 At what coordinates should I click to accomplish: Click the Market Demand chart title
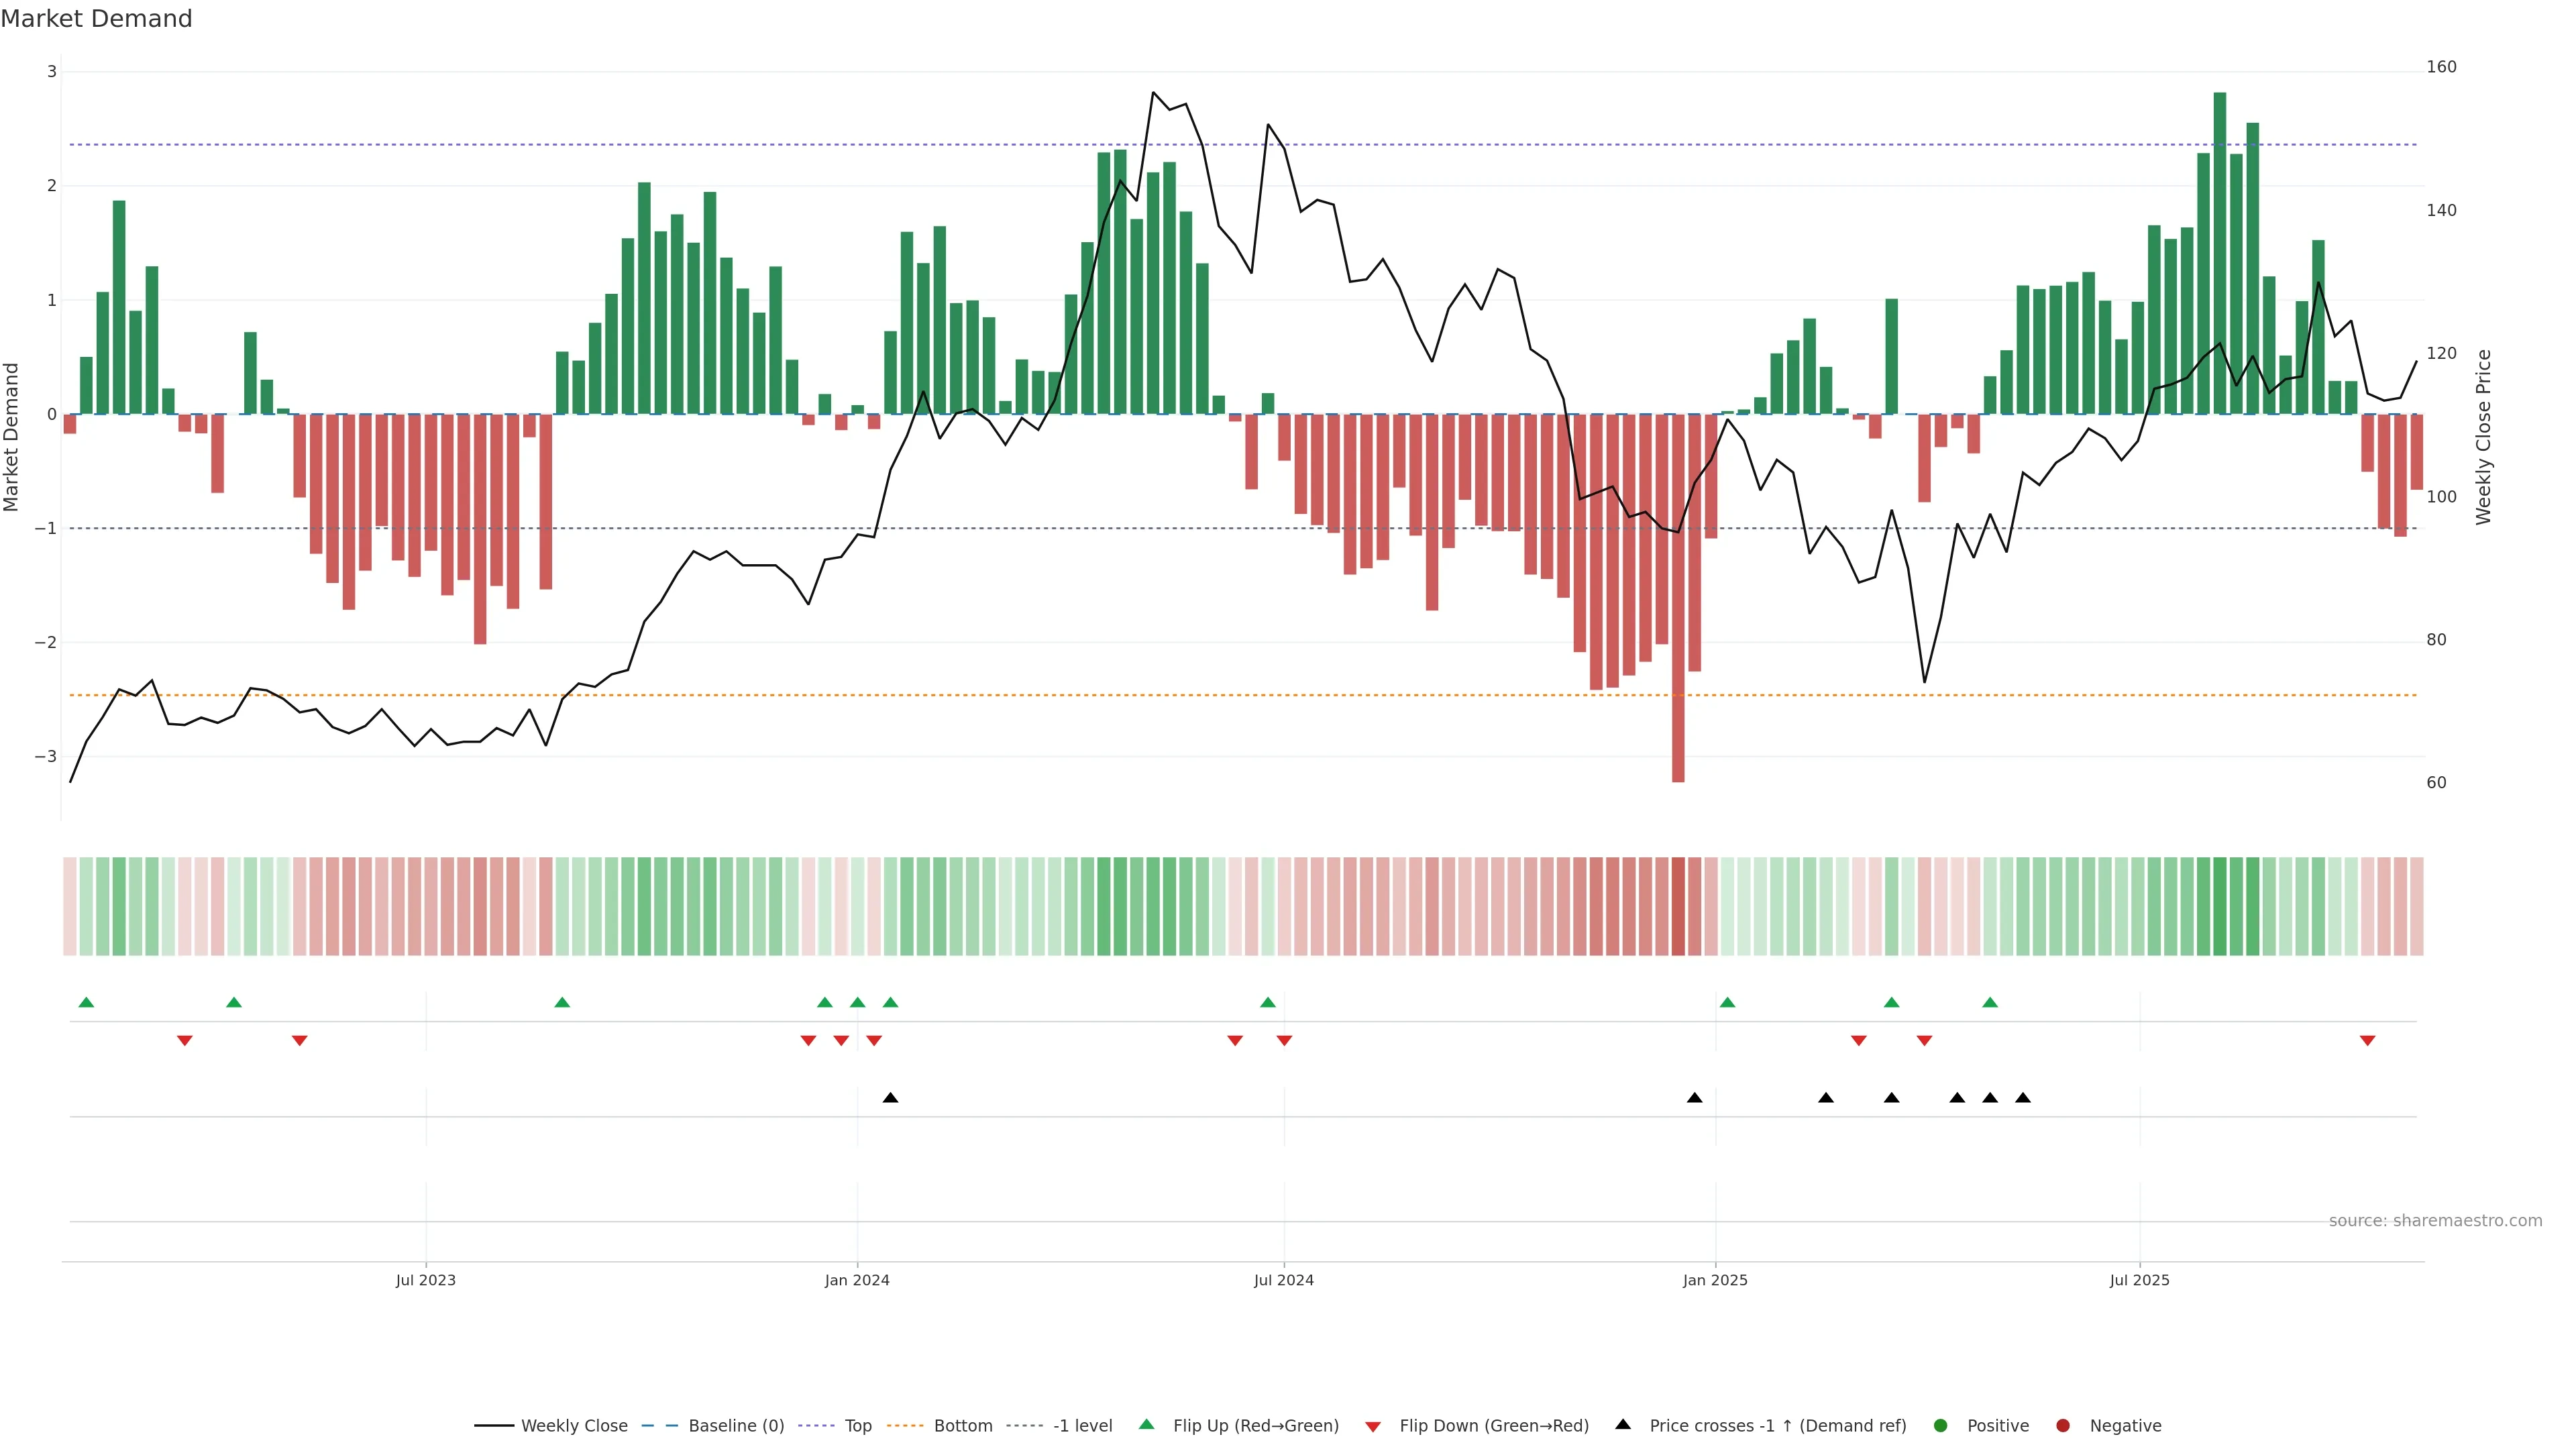click(97, 19)
